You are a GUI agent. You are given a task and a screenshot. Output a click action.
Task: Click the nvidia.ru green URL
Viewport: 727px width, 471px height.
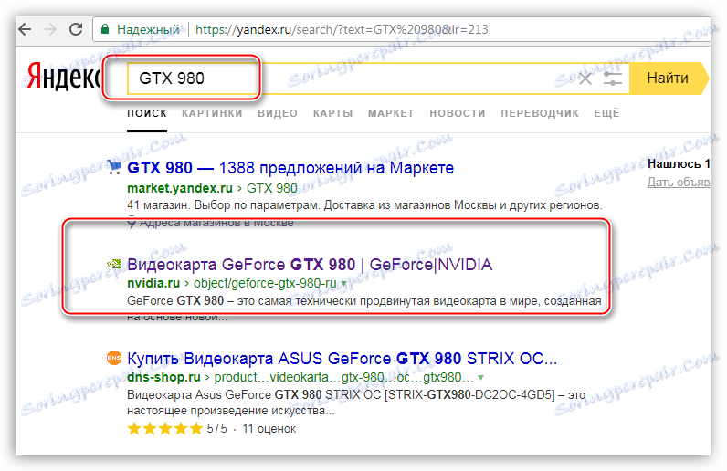click(153, 283)
